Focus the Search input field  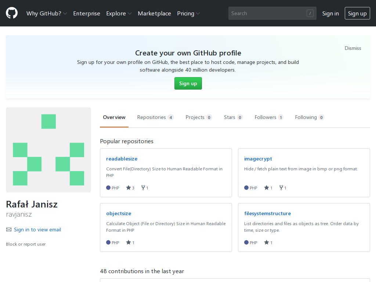[272, 14]
